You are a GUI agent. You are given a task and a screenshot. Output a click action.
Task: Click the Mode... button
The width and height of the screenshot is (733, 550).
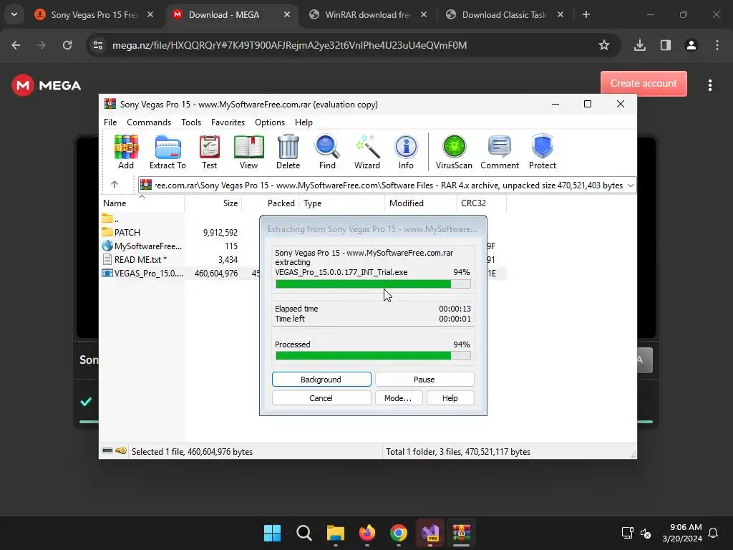(398, 398)
